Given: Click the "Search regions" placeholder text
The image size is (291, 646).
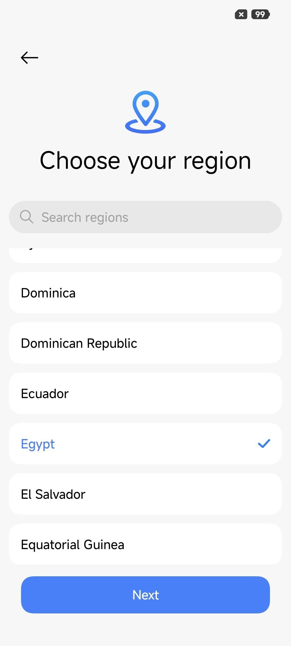Looking at the screenshot, I should pyautogui.click(x=85, y=217).
